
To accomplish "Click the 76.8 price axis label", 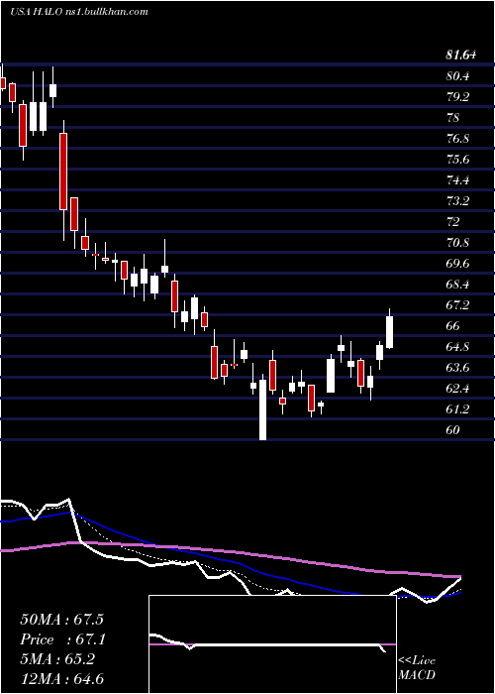I will point(457,139).
